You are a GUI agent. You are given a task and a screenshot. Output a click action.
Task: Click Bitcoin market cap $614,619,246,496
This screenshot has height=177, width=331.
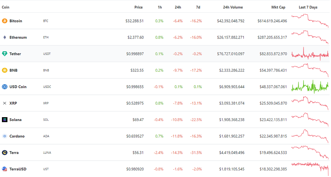272,21
